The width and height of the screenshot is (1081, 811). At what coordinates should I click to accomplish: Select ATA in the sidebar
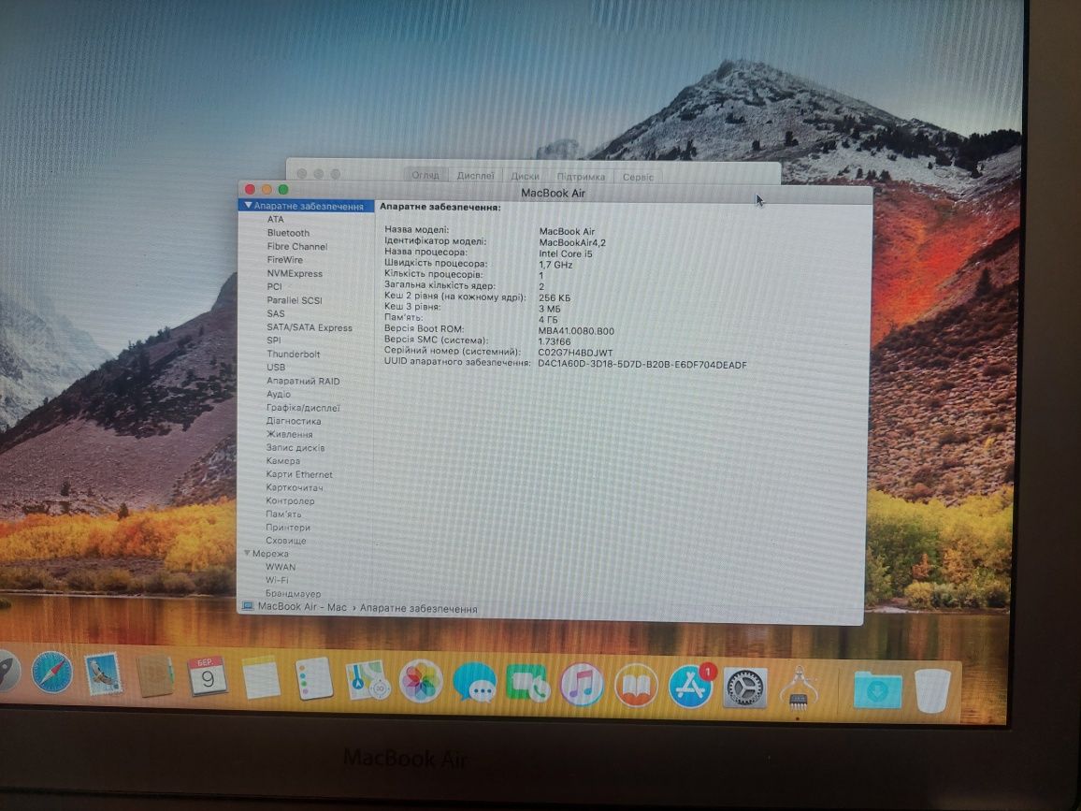(x=275, y=219)
